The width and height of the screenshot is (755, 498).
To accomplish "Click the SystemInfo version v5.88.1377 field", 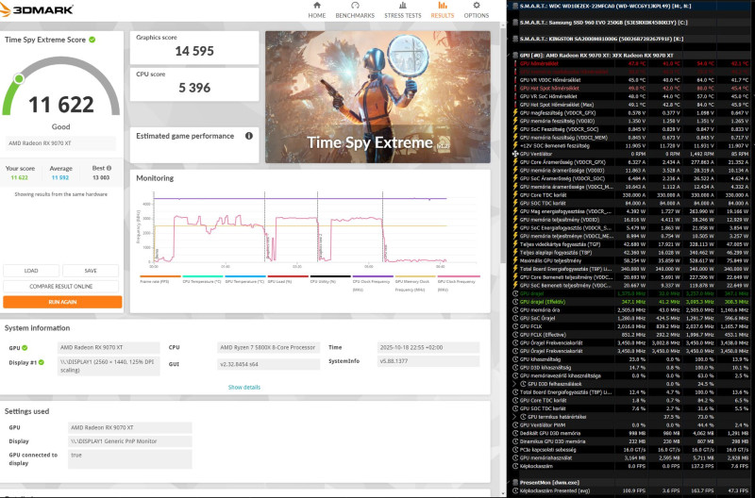I will point(428,361).
